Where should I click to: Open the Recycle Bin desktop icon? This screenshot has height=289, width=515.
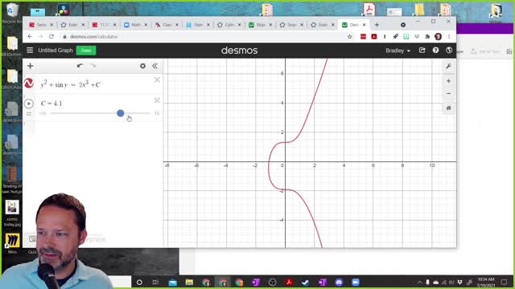(12, 14)
